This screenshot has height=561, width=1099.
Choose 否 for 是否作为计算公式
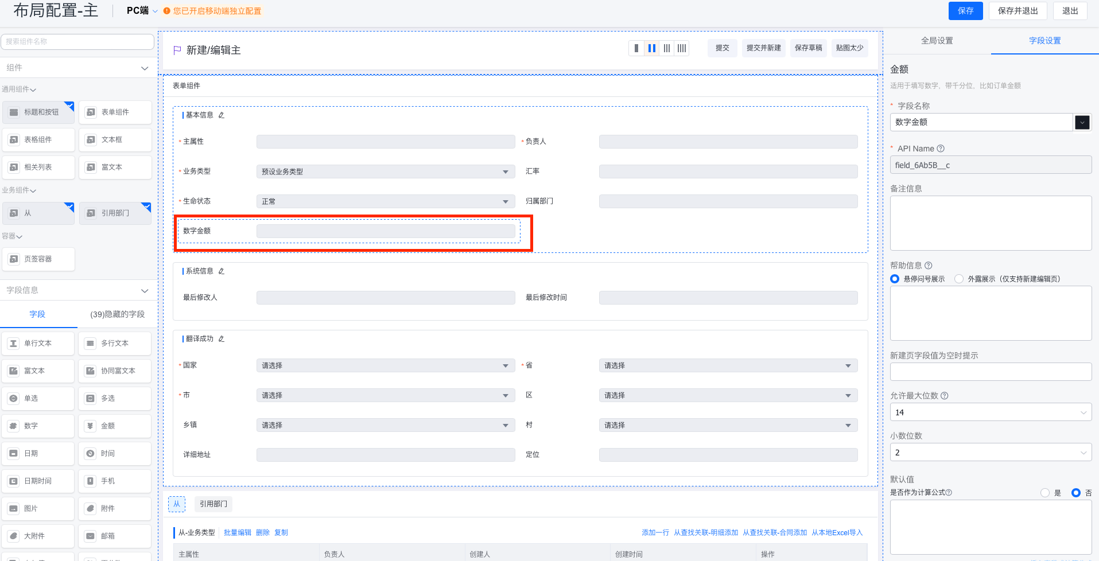point(1076,493)
